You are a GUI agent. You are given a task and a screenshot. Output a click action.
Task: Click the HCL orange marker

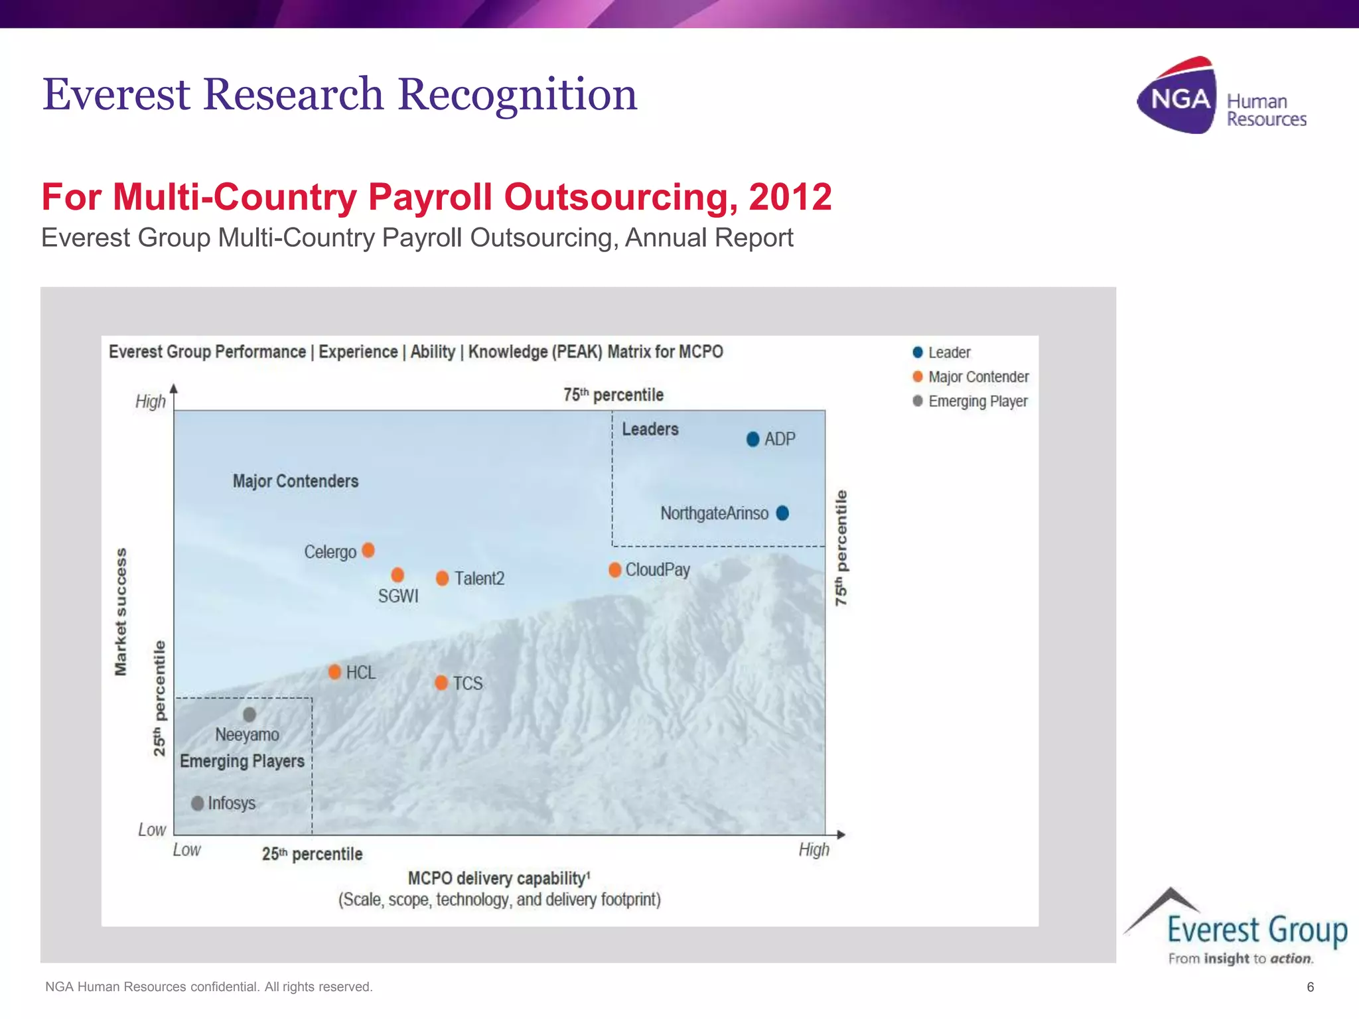335,672
